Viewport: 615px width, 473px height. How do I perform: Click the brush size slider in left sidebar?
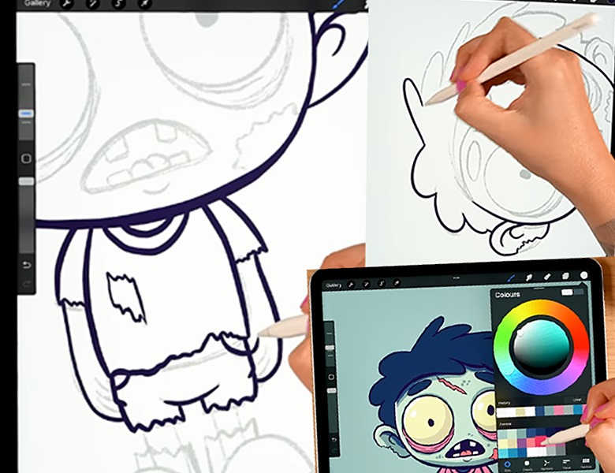[x=26, y=114]
